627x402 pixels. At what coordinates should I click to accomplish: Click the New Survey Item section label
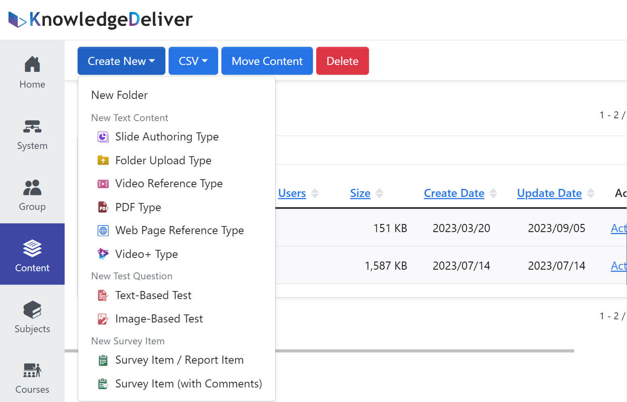pos(128,341)
